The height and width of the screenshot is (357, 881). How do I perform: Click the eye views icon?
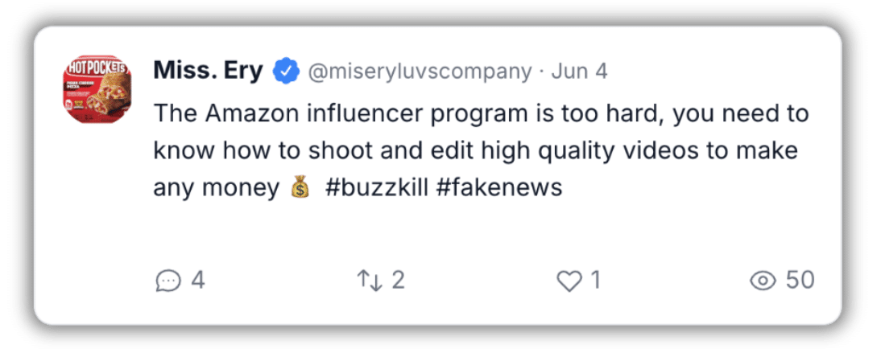(x=763, y=281)
